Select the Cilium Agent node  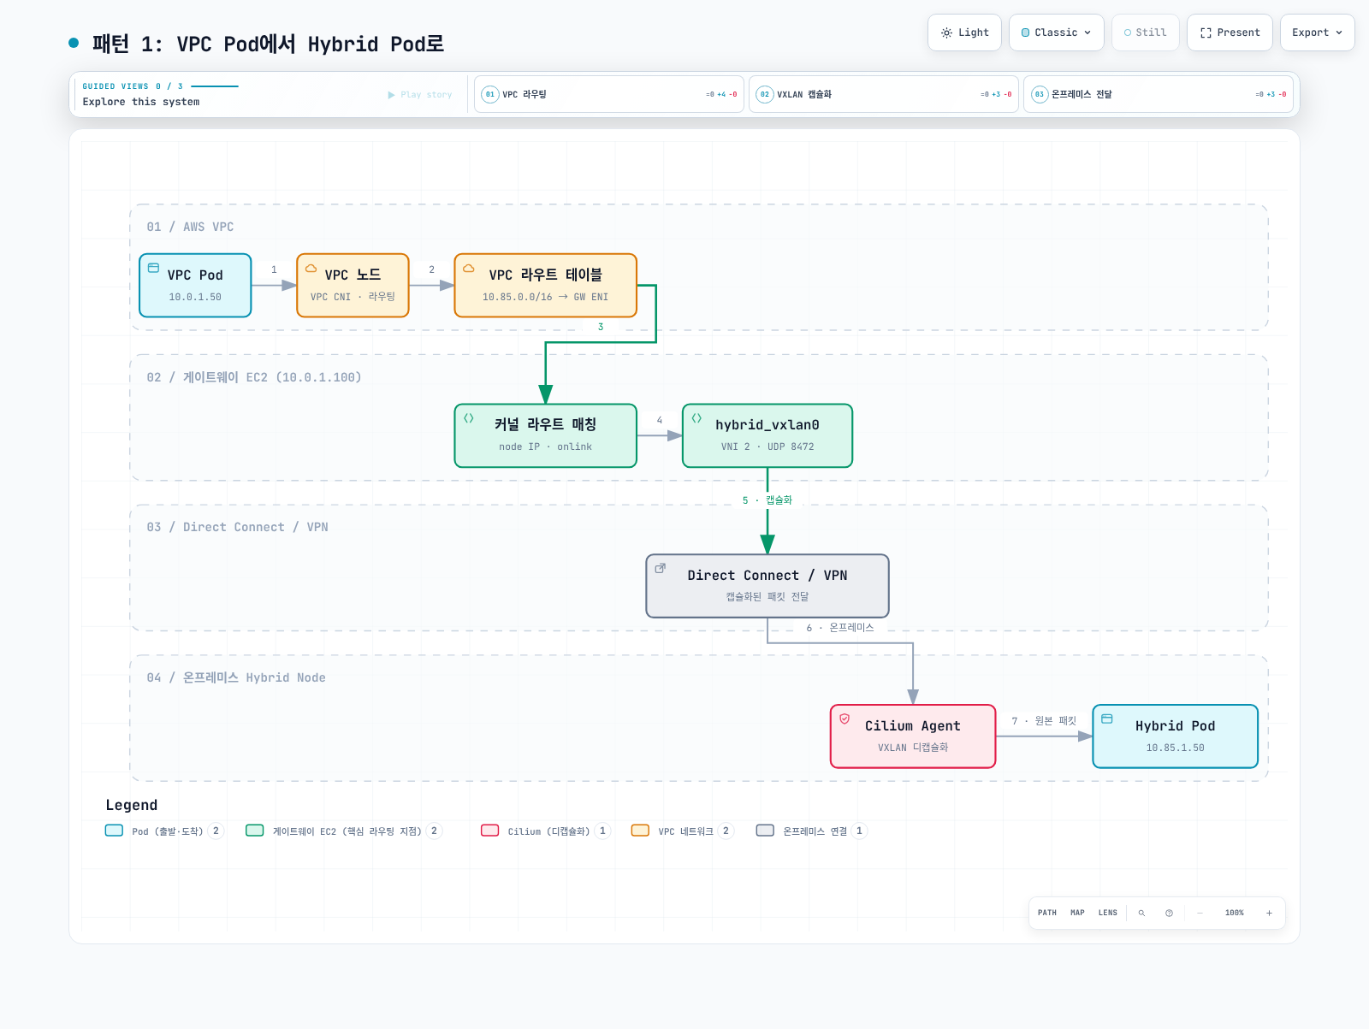point(913,736)
